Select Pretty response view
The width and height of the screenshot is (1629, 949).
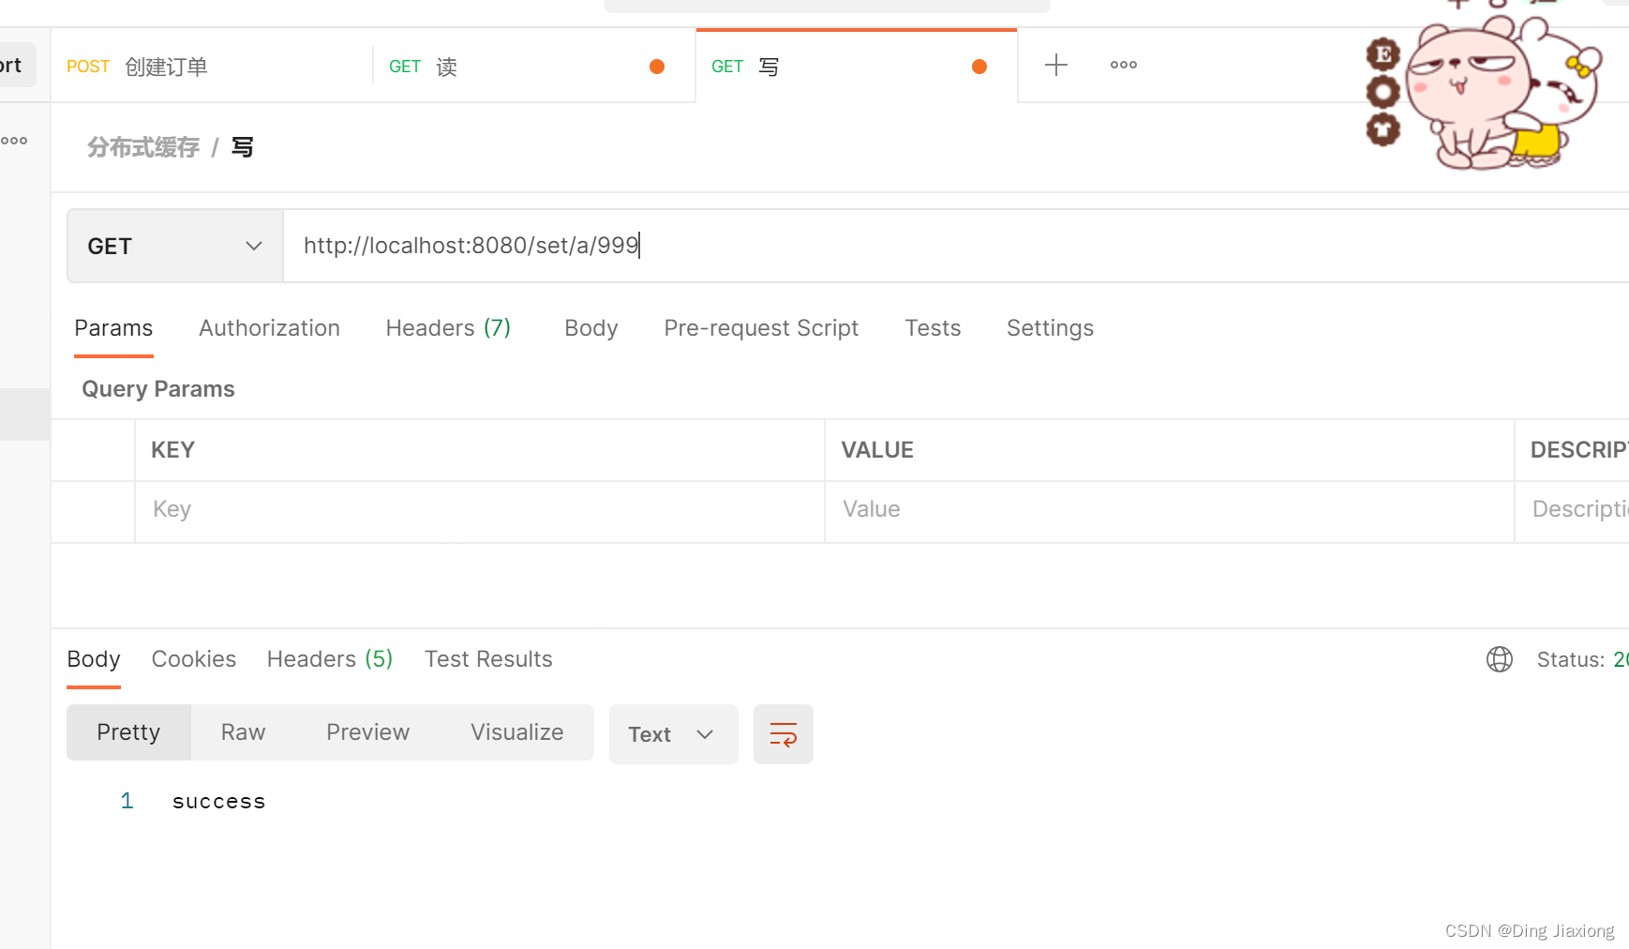point(128,732)
